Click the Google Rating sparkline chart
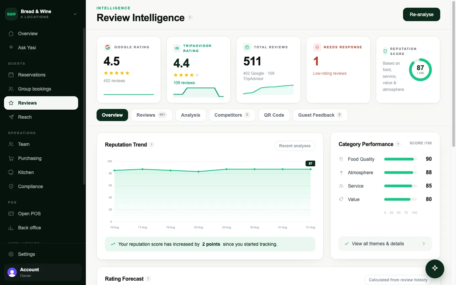 (x=129, y=94)
